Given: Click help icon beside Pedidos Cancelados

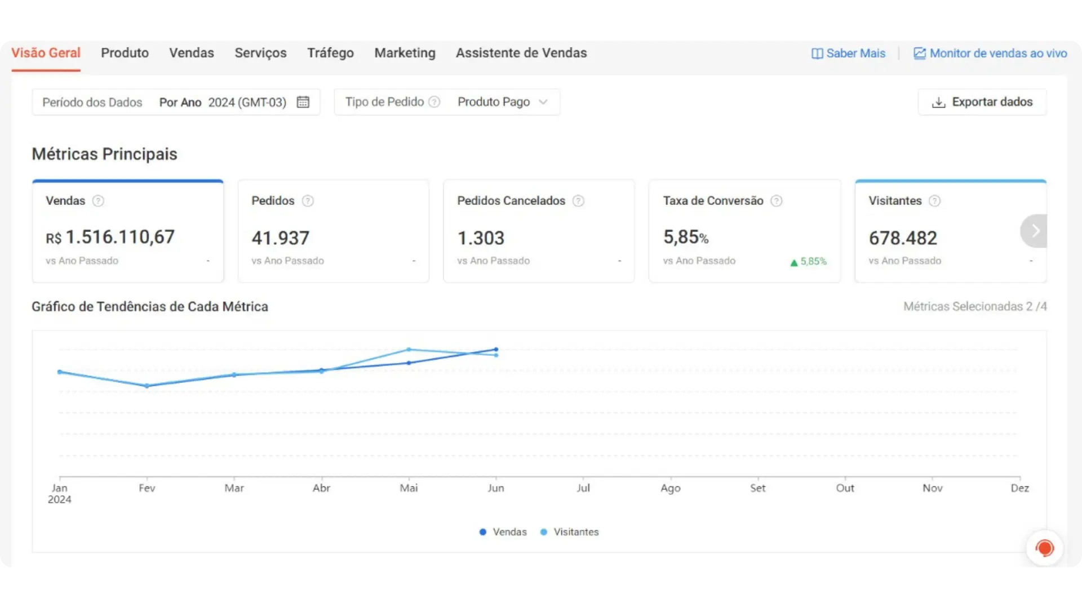Looking at the screenshot, I should tap(578, 201).
